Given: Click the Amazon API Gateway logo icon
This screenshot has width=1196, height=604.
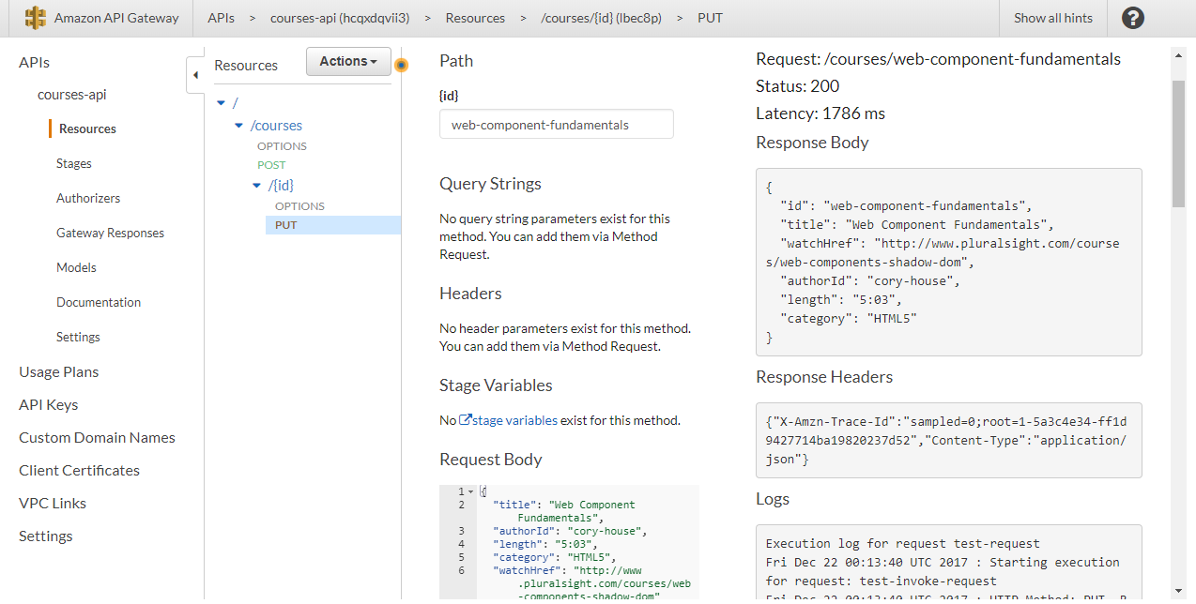Looking at the screenshot, I should click(35, 18).
